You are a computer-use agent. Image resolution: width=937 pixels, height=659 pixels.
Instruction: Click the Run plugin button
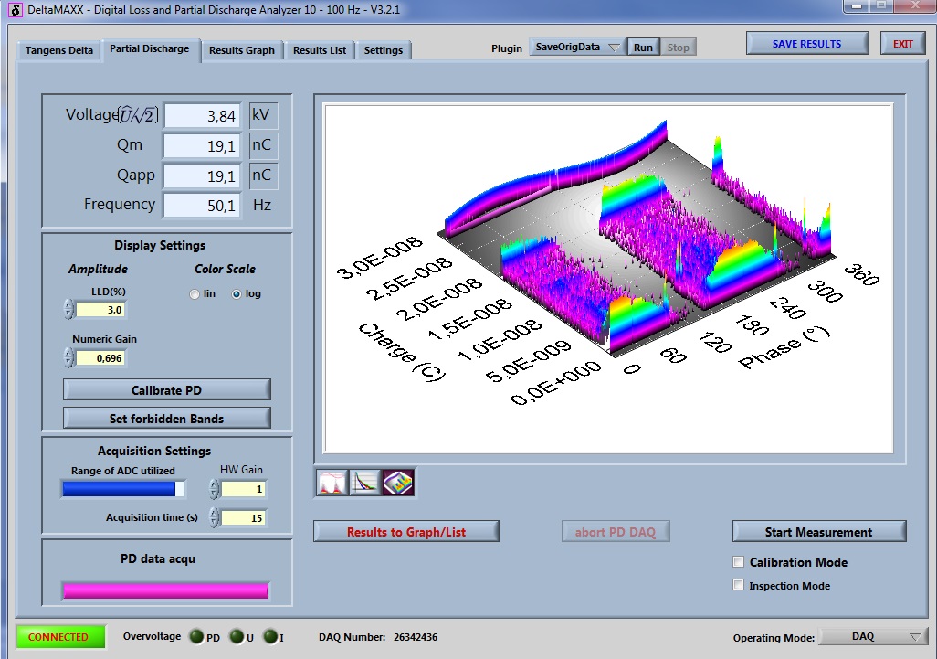coord(643,48)
